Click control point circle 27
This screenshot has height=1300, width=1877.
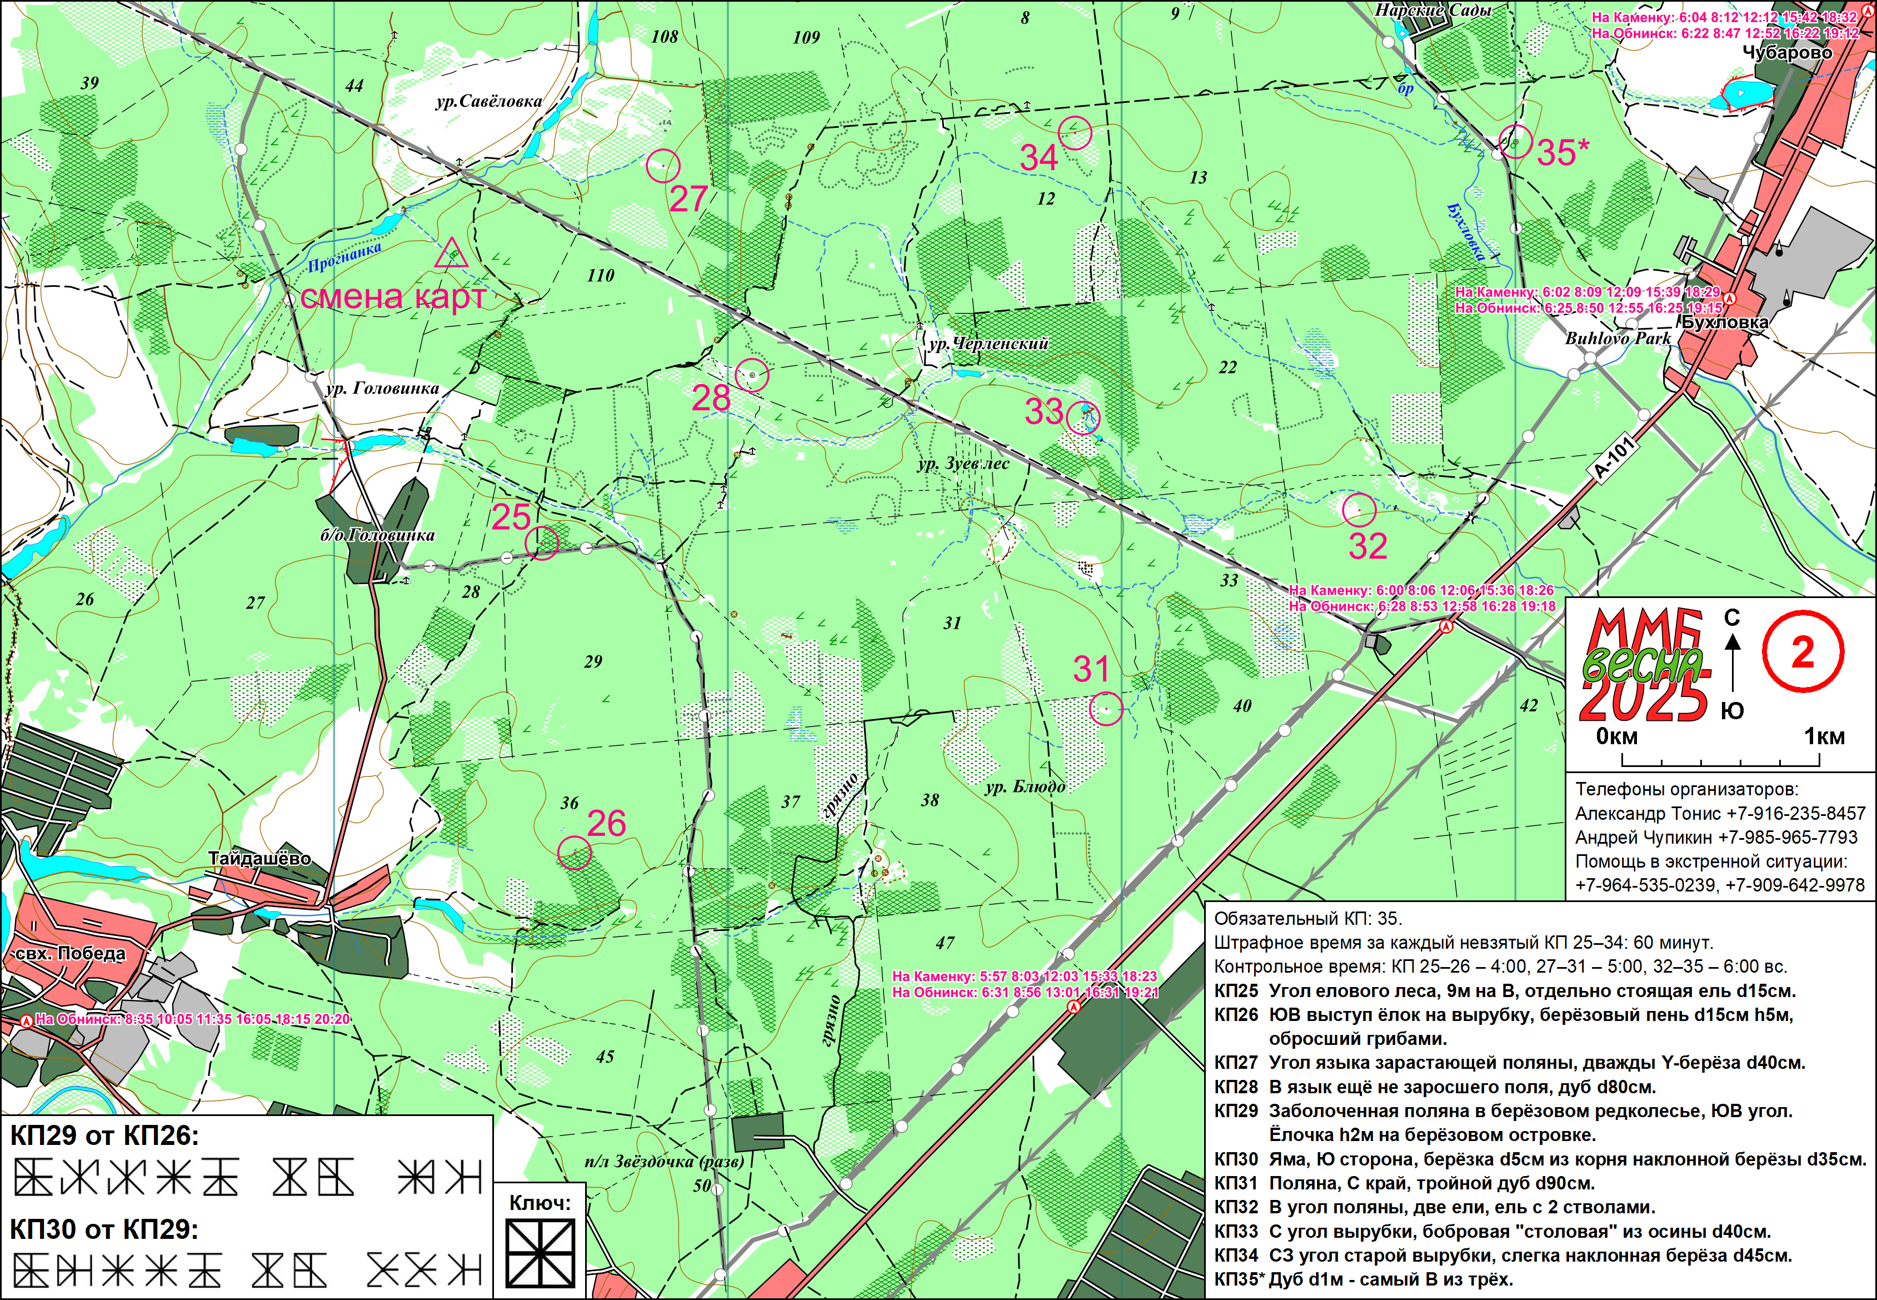click(x=663, y=166)
